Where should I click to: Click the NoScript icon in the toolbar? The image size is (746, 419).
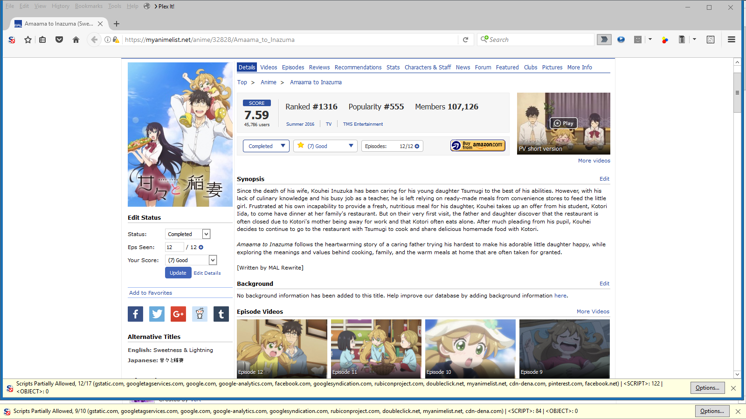point(12,40)
